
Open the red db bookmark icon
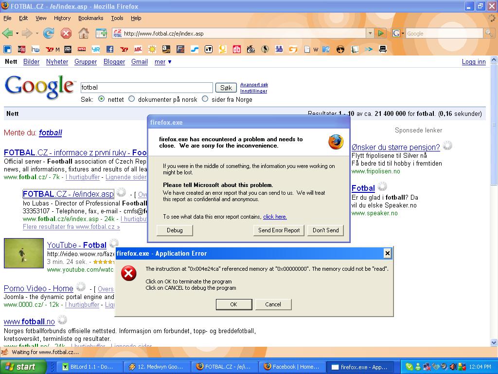237,49
